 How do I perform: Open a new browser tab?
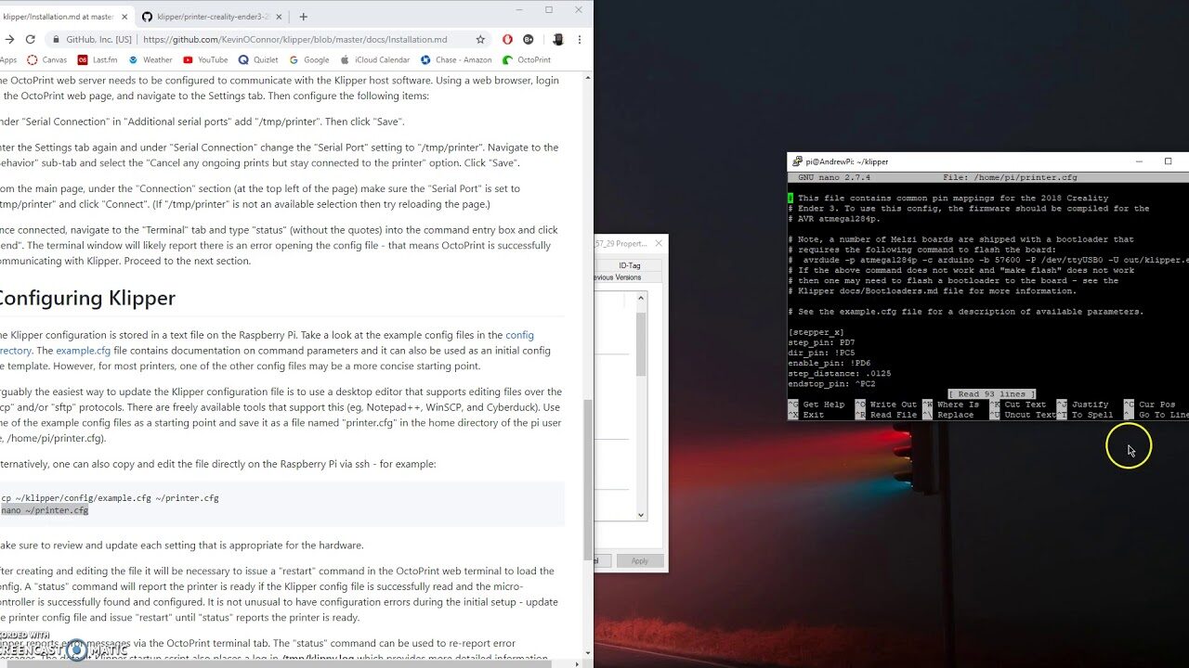pyautogui.click(x=303, y=16)
